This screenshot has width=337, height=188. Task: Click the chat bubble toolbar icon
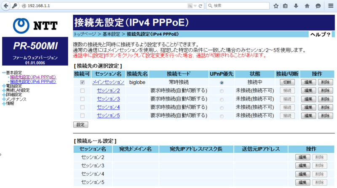click(318, 6)
